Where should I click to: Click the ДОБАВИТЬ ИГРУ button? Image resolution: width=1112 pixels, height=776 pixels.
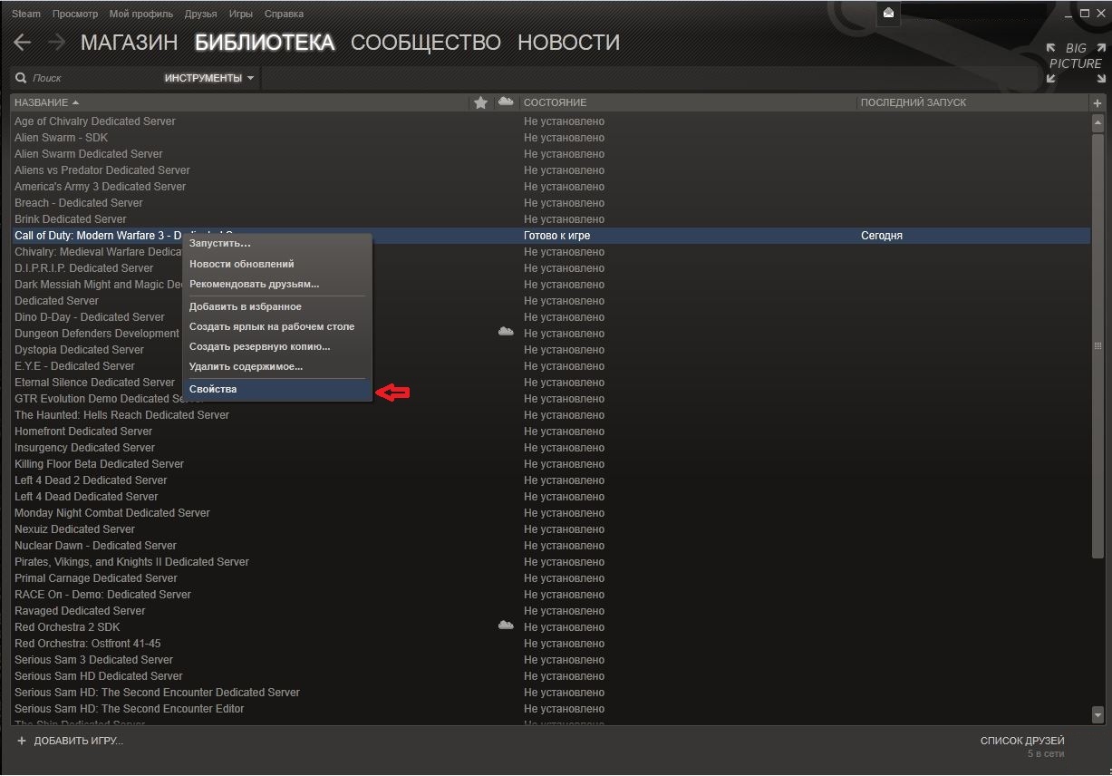coord(70,741)
